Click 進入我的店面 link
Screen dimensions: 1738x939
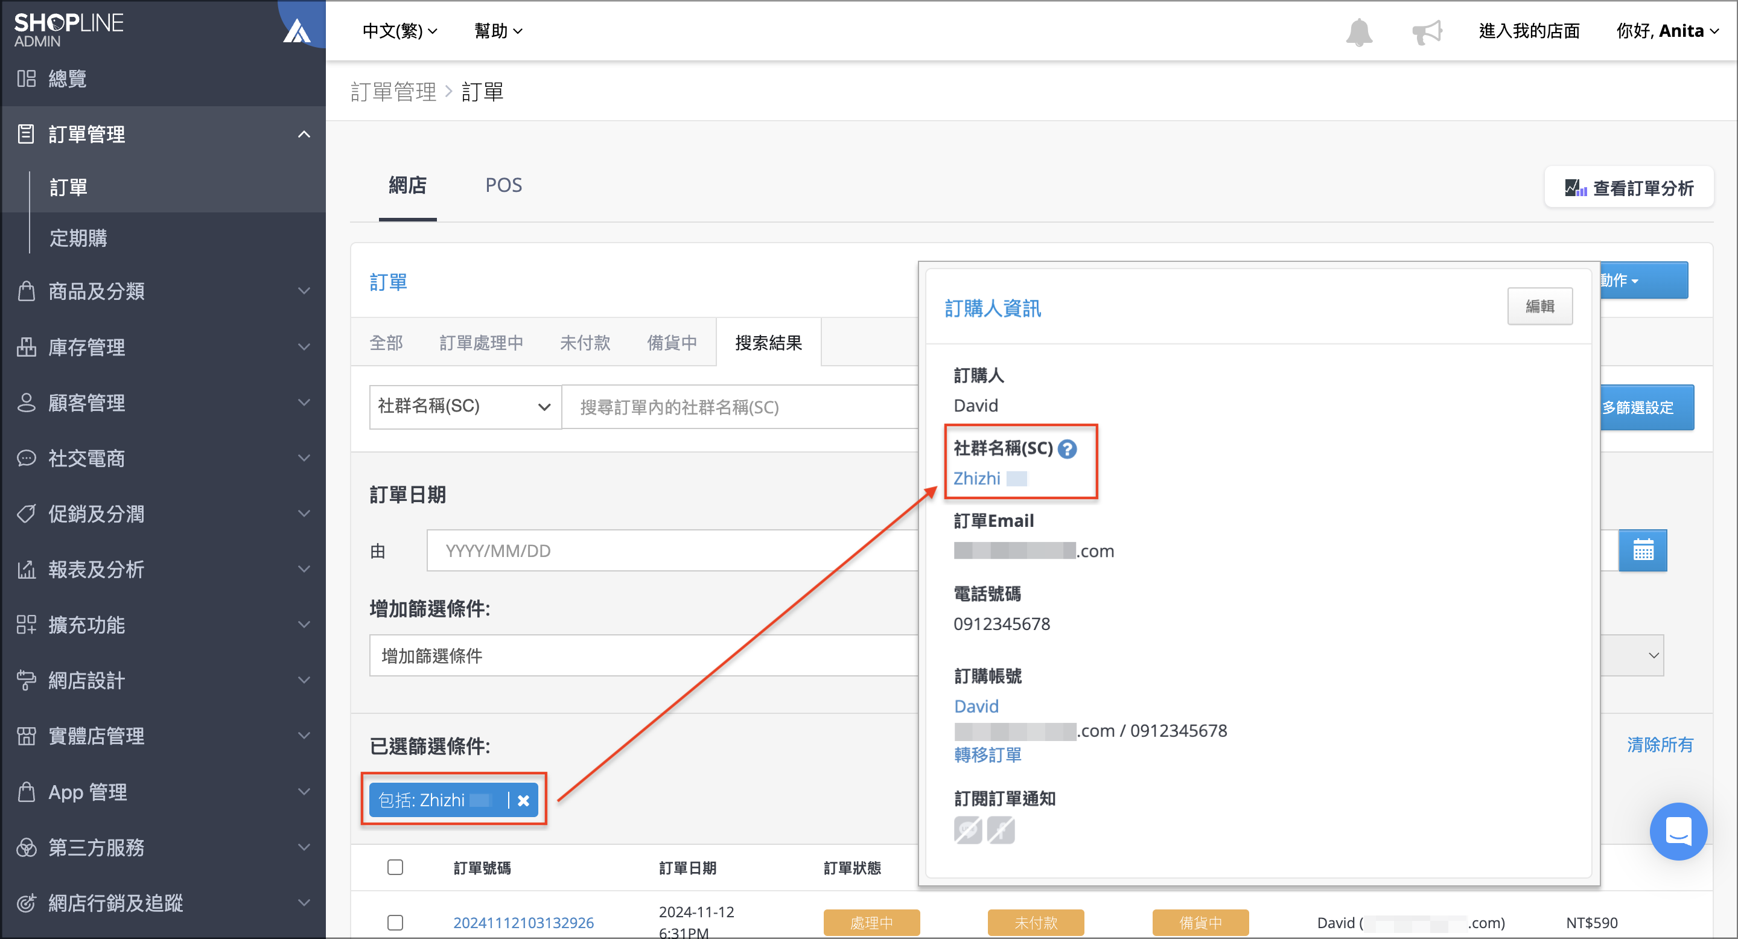1529,31
